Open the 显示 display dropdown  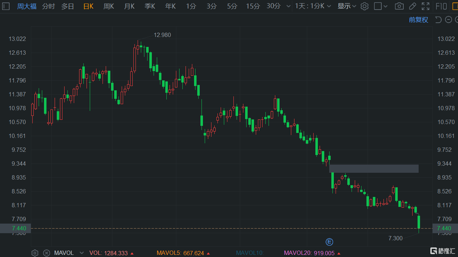click(x=347, y=6)
